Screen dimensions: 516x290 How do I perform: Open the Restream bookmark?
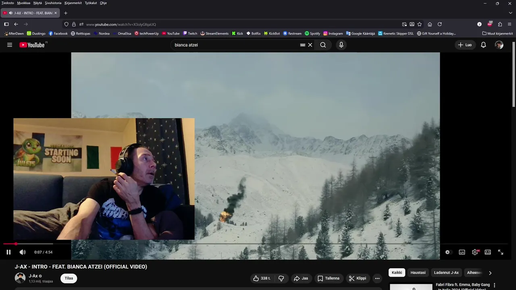pyautogui.click(x=292, y=33)
